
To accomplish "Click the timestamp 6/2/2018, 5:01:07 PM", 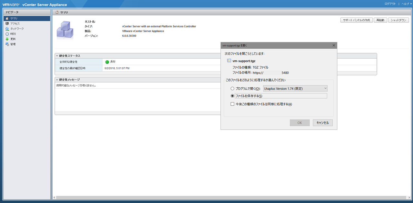I will point(117,68).
